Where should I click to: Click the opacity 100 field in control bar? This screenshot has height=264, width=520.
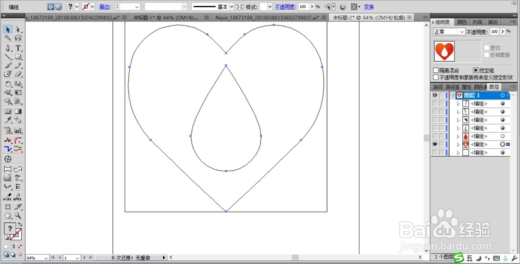303,7
